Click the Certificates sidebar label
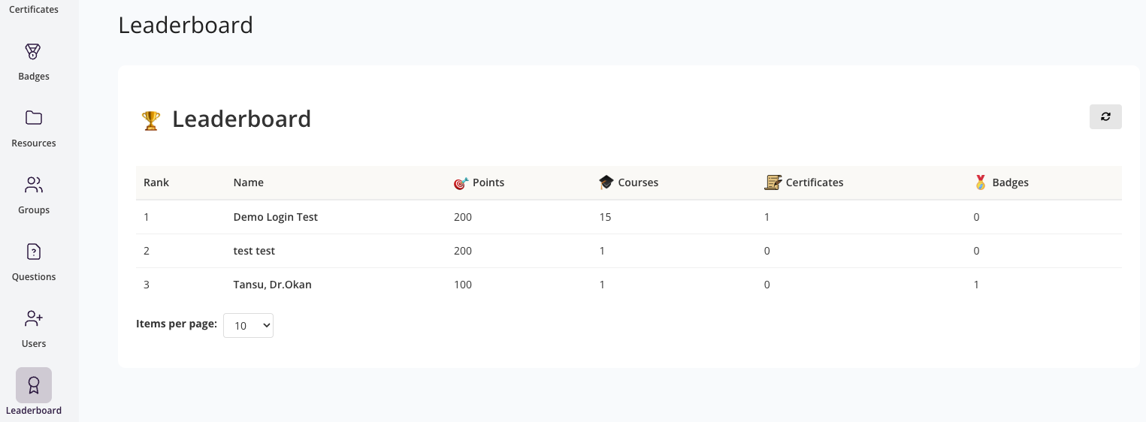Screen dimensions: 1146x422 (33, 10)
